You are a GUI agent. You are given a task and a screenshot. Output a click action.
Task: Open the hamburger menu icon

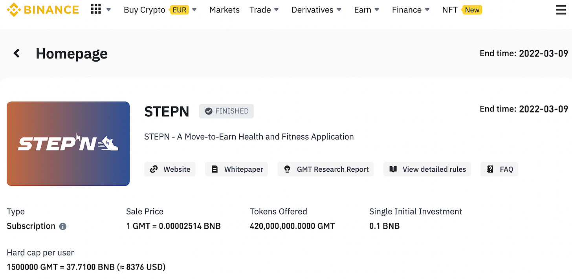[x=561, y=10]
